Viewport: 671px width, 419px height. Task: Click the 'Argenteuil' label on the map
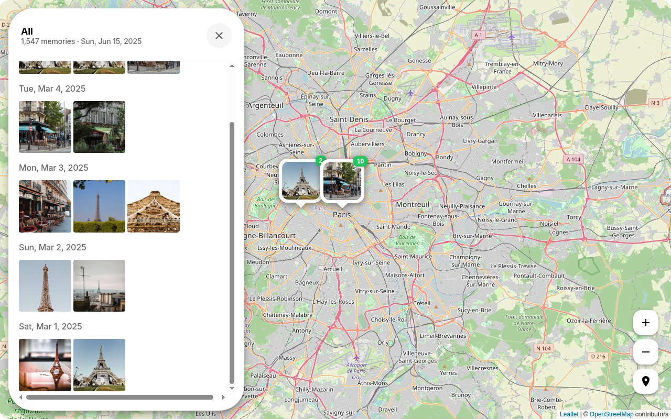coord(265,105)
